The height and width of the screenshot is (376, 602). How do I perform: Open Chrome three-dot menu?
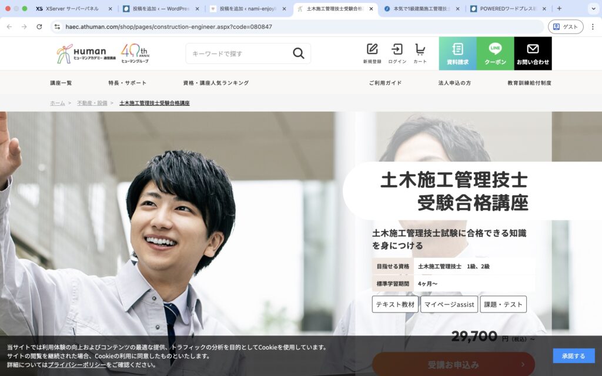[593, 26]
